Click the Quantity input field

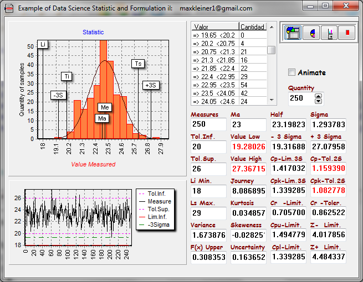(301, 98)
